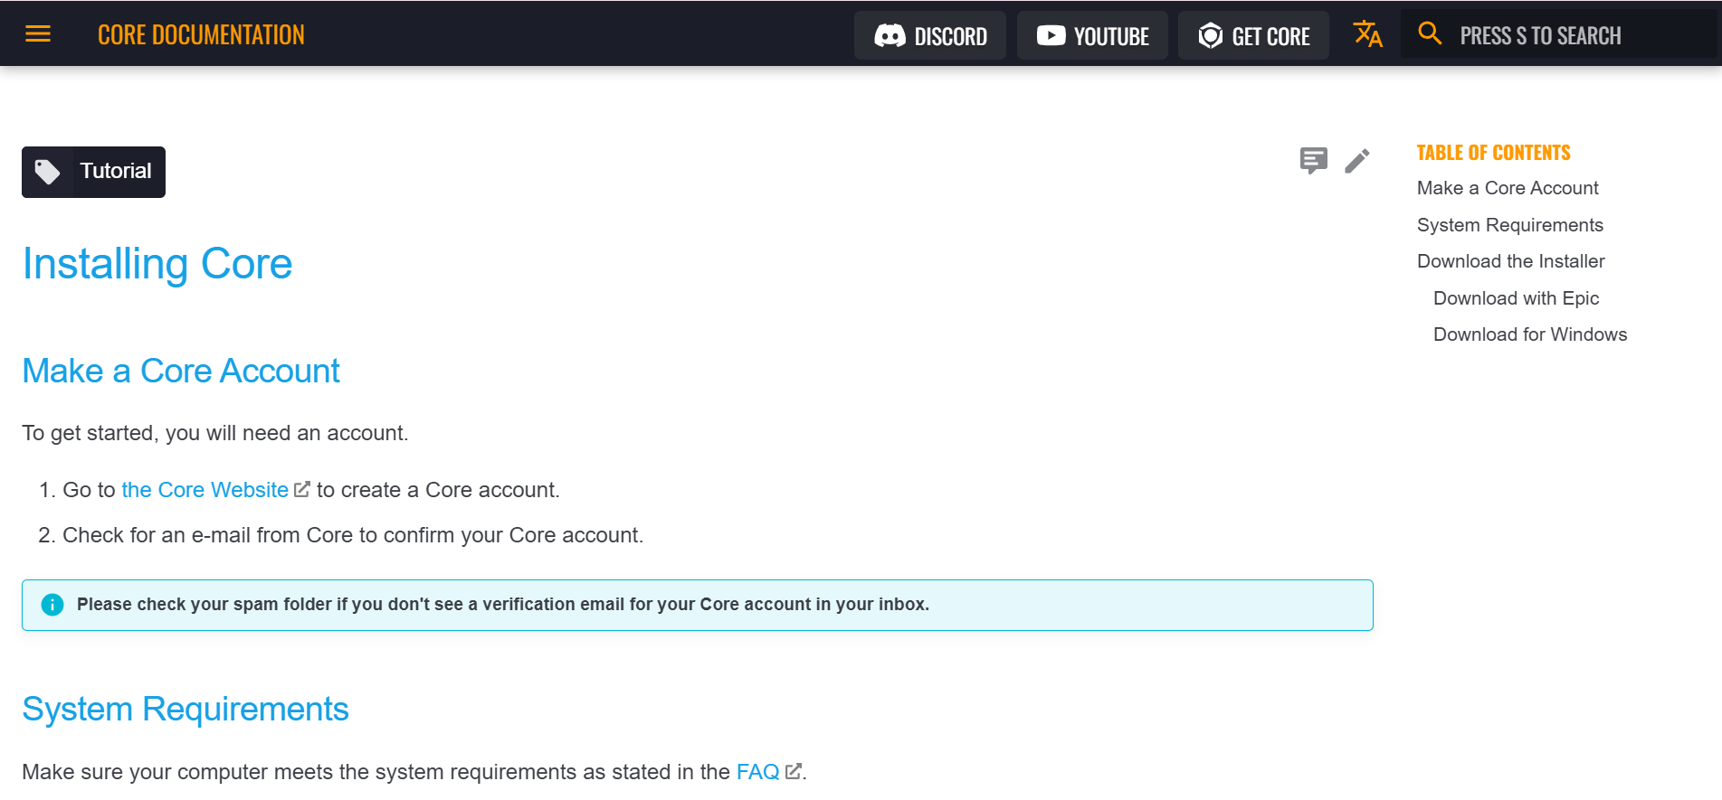Select Download with Epic in contents
Viewport: 1722px width, 800px height.
pos(1517,298)
